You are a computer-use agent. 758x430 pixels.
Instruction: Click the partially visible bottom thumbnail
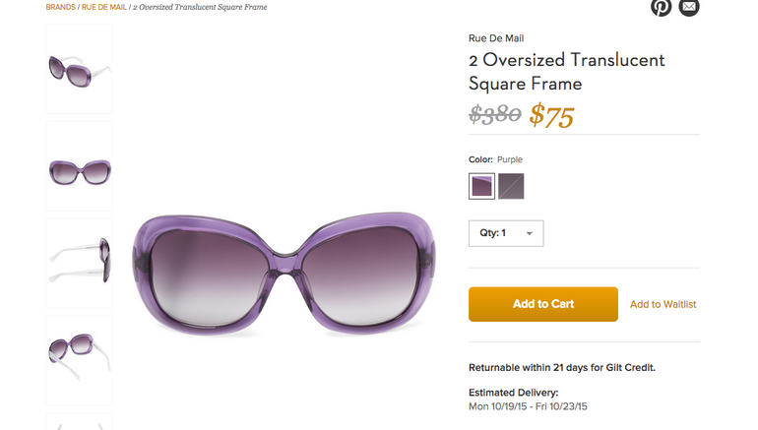click(79, 423)
